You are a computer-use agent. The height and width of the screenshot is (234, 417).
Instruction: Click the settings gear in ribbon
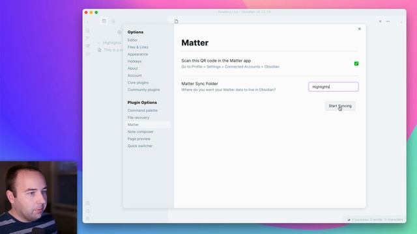(88, 218)
